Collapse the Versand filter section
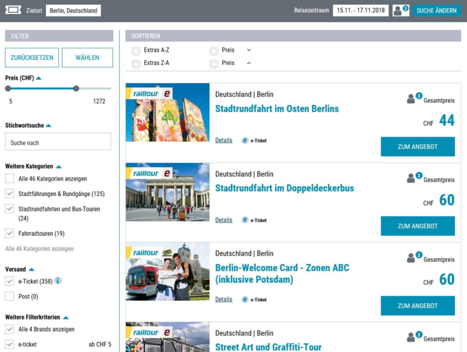The width and height of the screenshot is (467, 352). 31,270
